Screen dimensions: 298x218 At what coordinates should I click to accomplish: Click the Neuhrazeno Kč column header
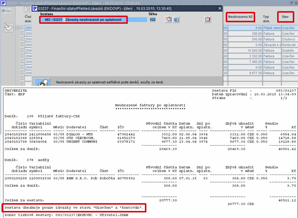click(x=240, y=17)
